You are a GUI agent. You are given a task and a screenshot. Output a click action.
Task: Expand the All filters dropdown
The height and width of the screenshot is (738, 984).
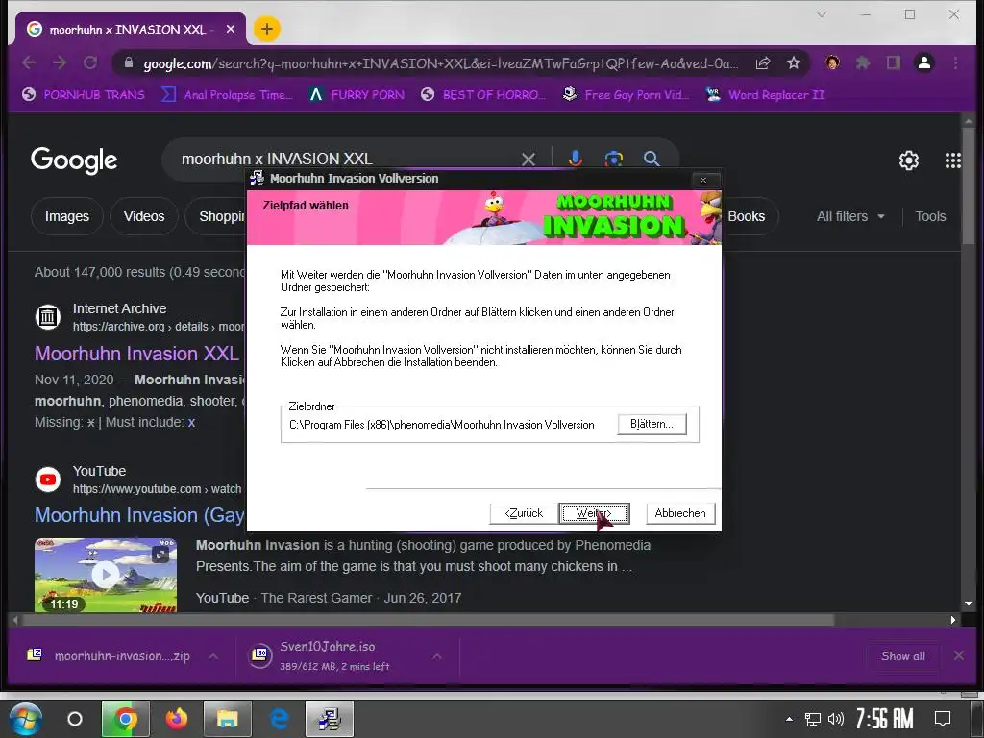(x=850, y=216)
